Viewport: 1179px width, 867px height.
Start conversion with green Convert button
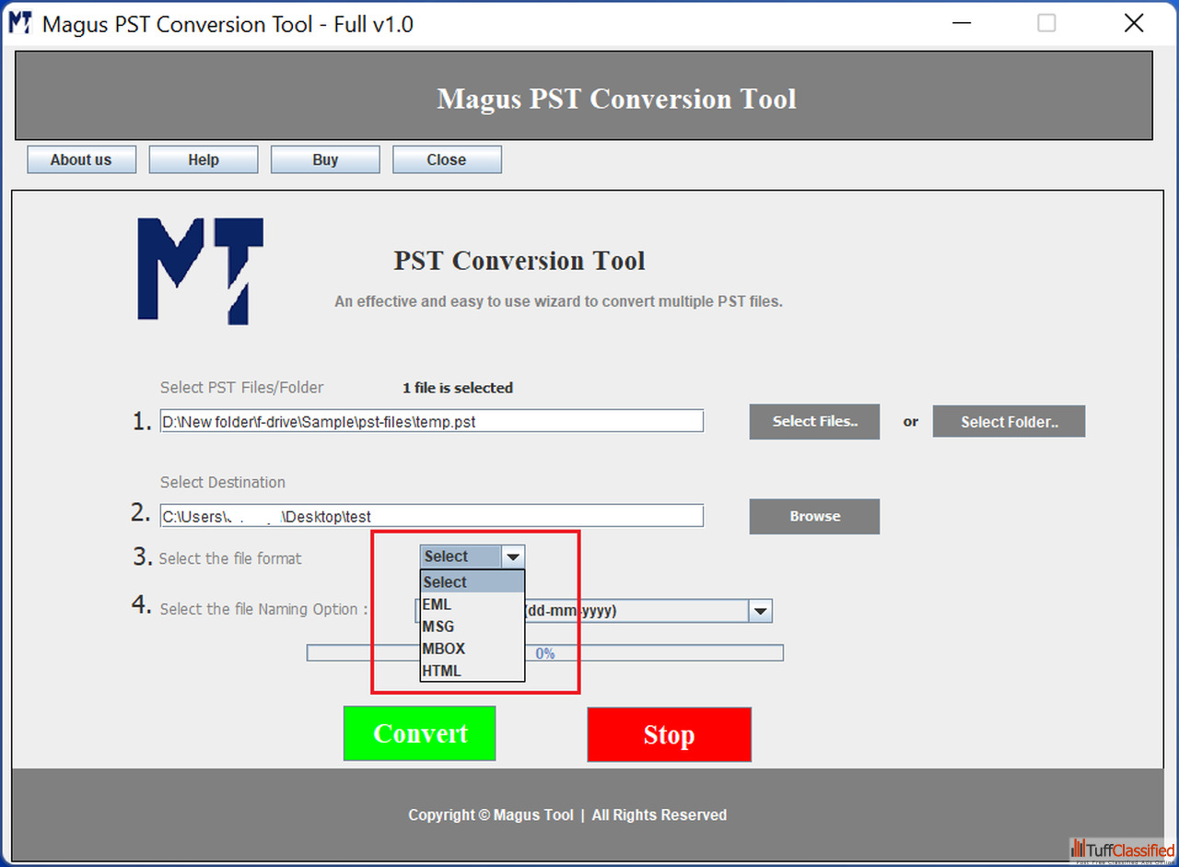[x=419, y=733]
